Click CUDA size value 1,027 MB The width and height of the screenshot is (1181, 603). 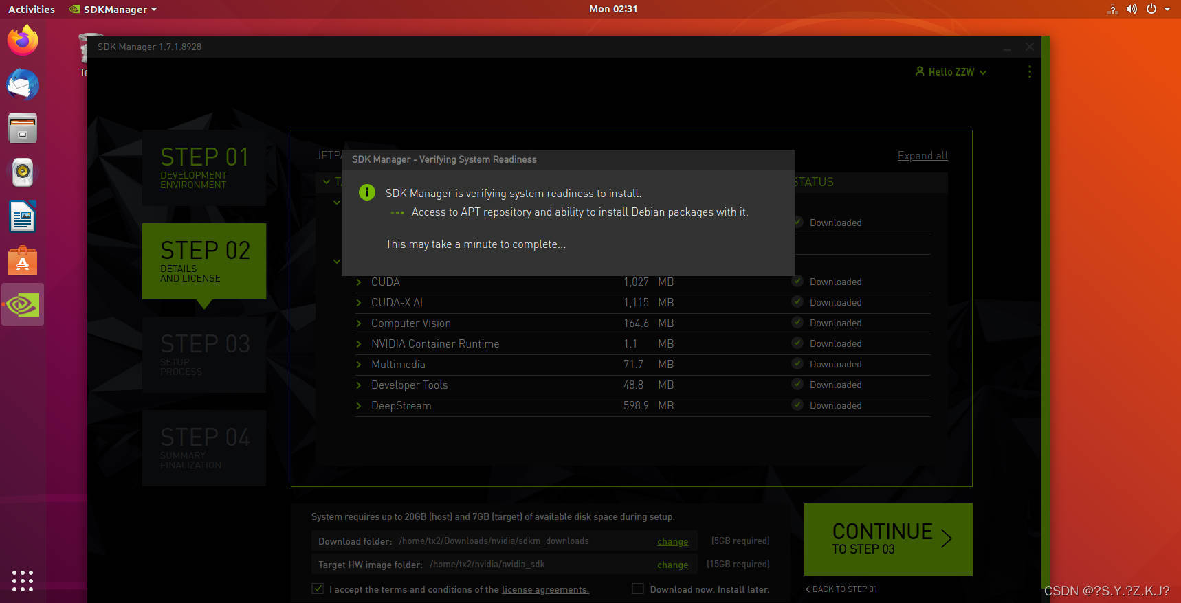[x=648, y=282]
